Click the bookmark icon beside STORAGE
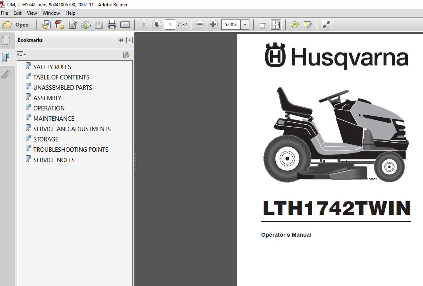 click(x=28, y=138)
